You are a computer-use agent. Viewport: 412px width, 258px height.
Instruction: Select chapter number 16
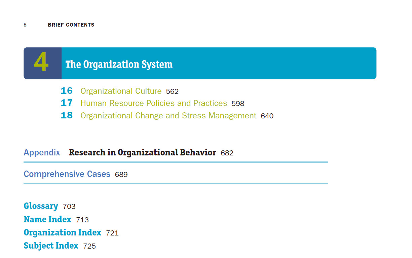pos(67,91)
